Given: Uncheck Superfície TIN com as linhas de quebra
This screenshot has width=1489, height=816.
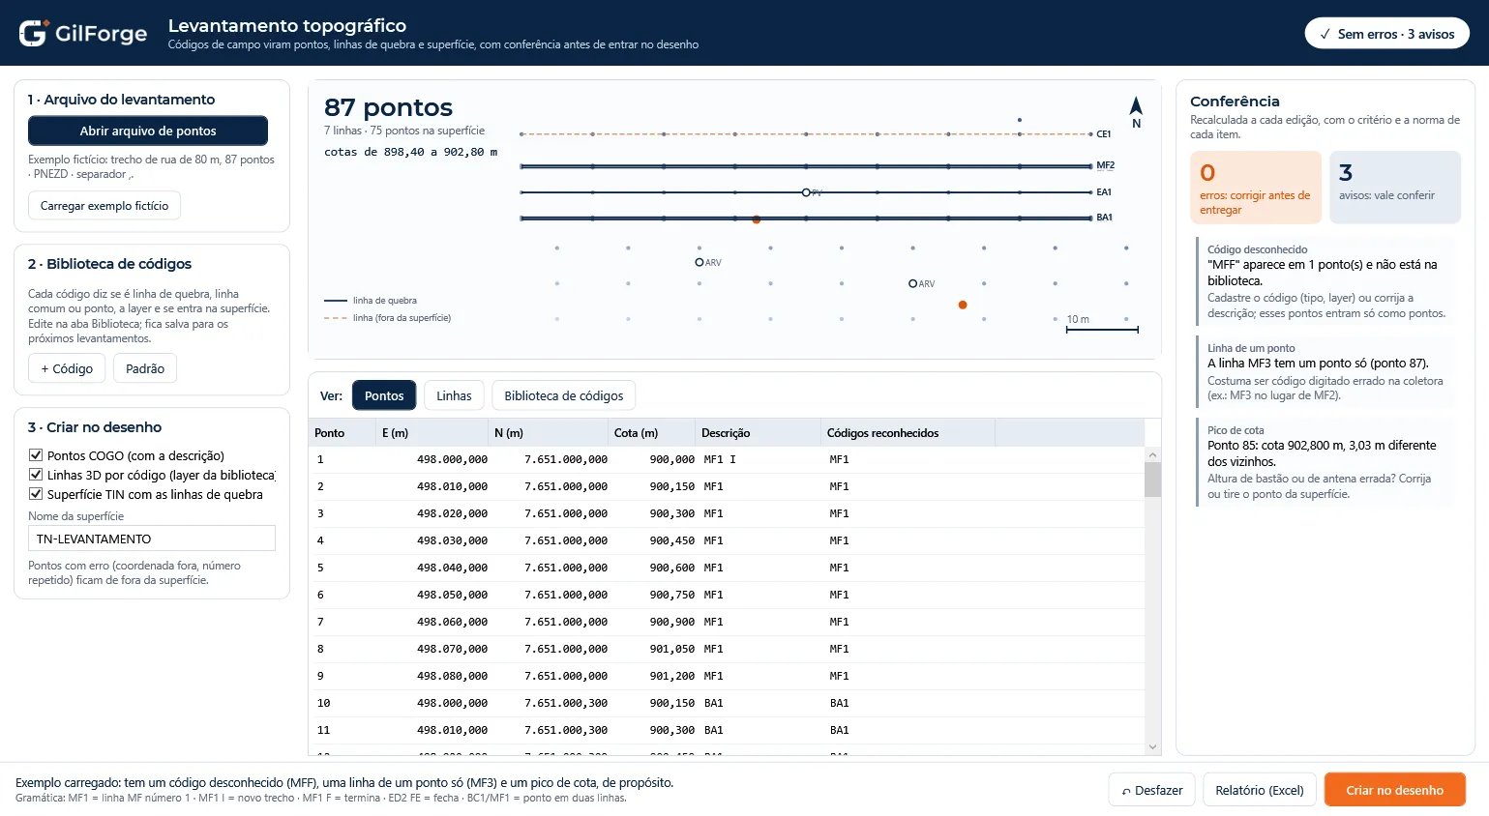Looking at the screenshot, I should (36, 494).
